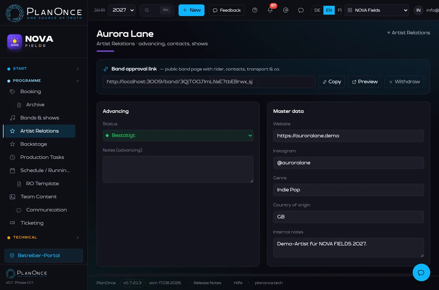Click the search magnifier icon
The height and width of the screenshot is (290, 439).
tap(147, 10)
